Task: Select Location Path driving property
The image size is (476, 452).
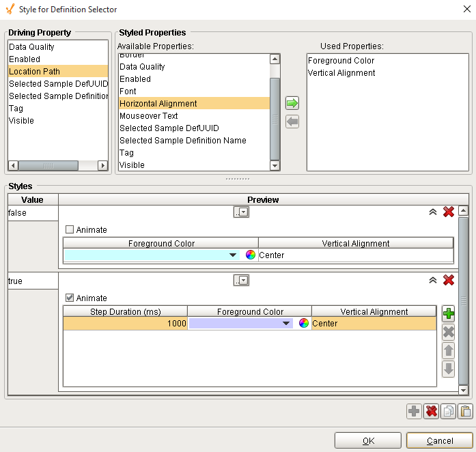Action: coord(57,71)
